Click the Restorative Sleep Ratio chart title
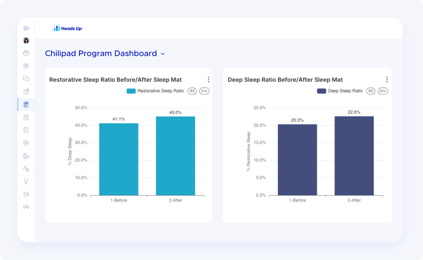Viewport: 423px width, 260px height. click(x=116, y=80)
